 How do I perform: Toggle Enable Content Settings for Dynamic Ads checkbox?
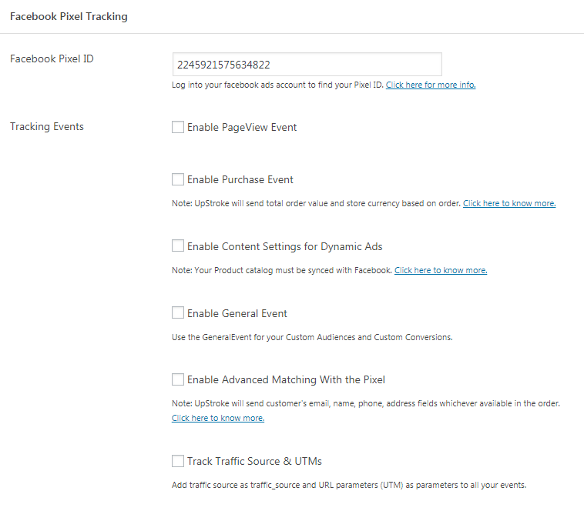pos(178,245)
